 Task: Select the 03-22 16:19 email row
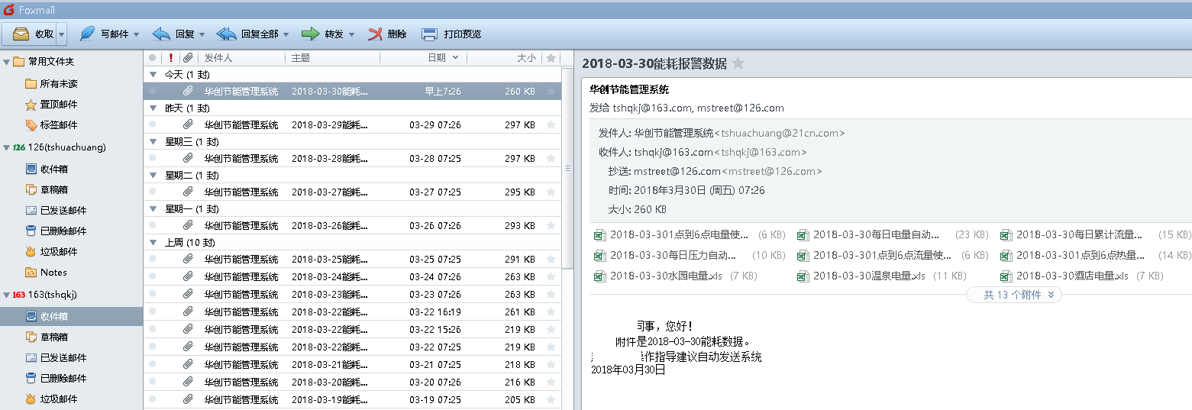pos(352,312)
